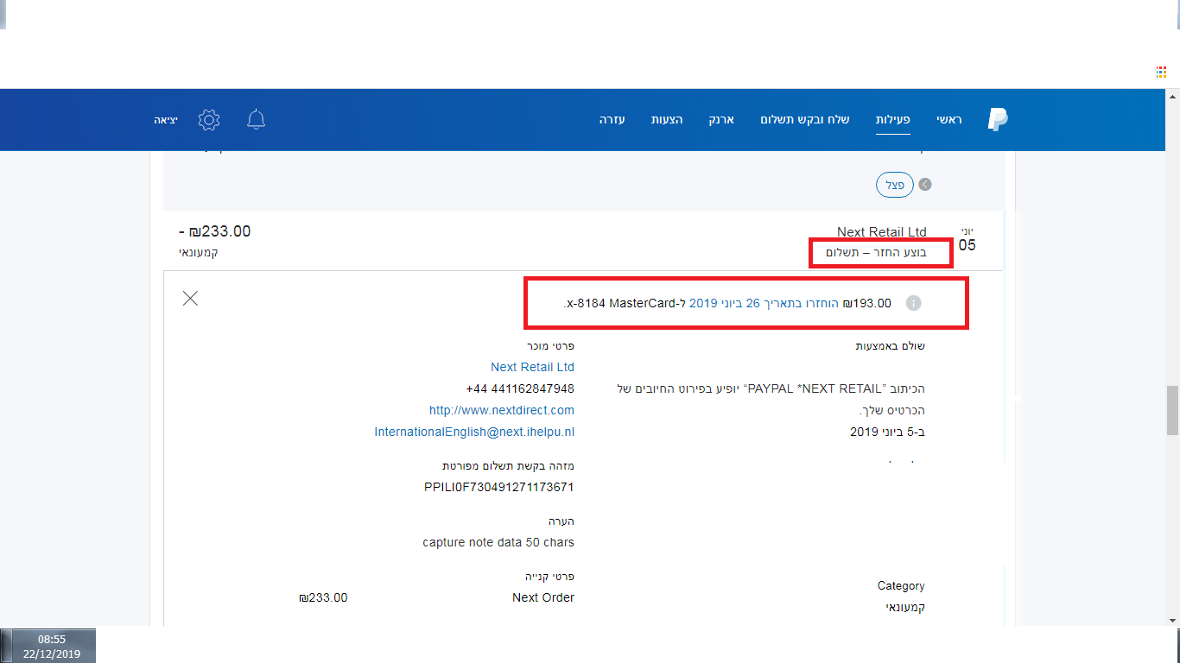Viewport: 1180px width, 663px height.
Task: Click the arrow beside פצל
Action: click(x=925, y=184)
